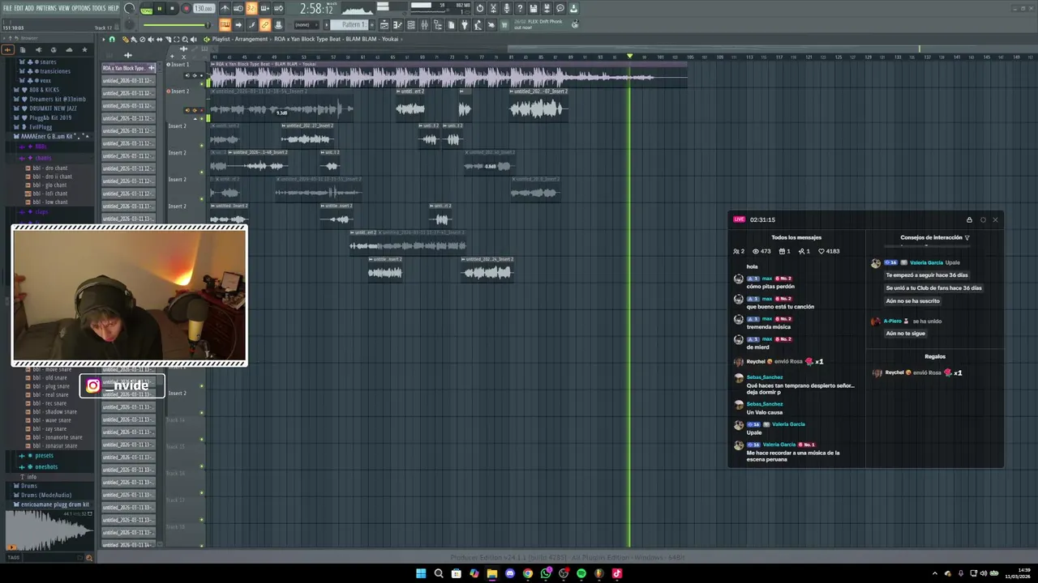Select 'bbl - lofi chant' sample
This screenshot has width=1038, height=583.
(49, 194)
